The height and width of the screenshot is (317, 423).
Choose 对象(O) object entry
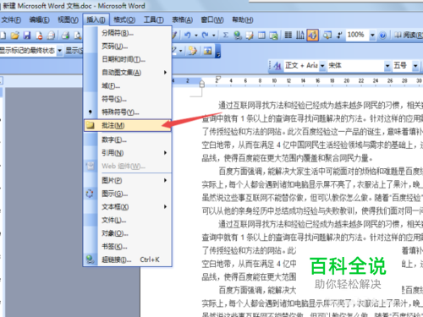coord(128,233)
